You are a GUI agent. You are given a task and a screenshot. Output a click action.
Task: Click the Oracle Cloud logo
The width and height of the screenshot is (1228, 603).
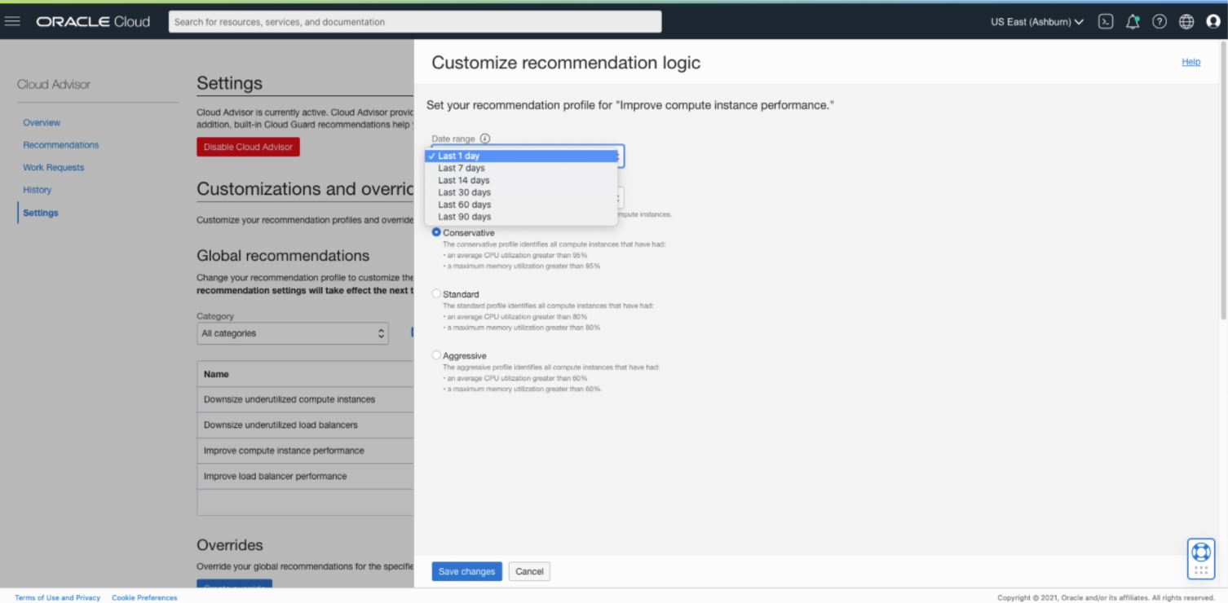[x=92, y=22]
